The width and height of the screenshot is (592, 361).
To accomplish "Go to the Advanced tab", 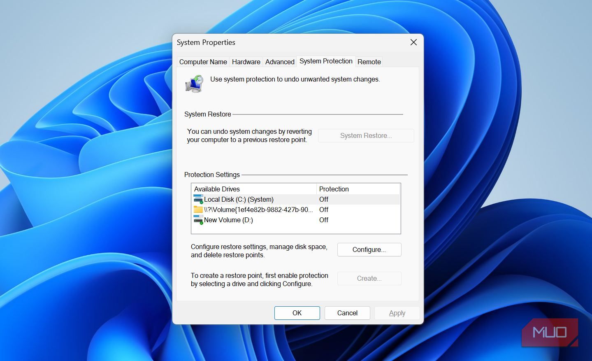I will click(280, 62).
